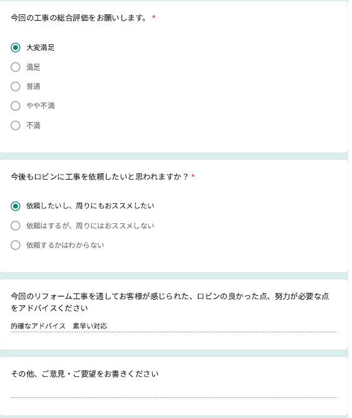The height and width of the screenshot is (418, 352).
Task: Pick 依頼するかはわからない radio button
Action: [x=16, y=245]
